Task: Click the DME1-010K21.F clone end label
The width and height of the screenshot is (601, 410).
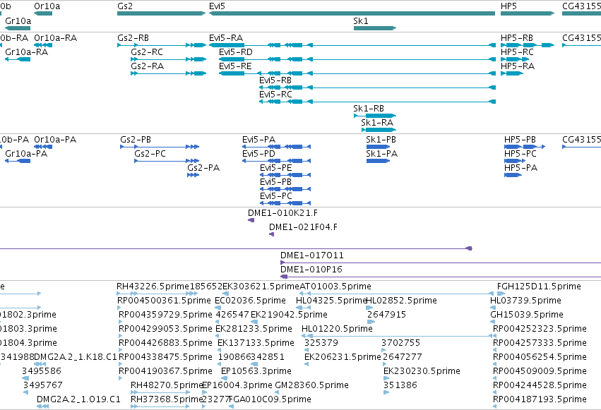Action: tap(283, 213)
